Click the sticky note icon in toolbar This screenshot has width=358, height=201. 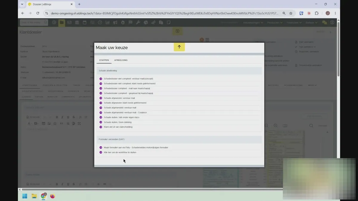(x=169, y=23)
